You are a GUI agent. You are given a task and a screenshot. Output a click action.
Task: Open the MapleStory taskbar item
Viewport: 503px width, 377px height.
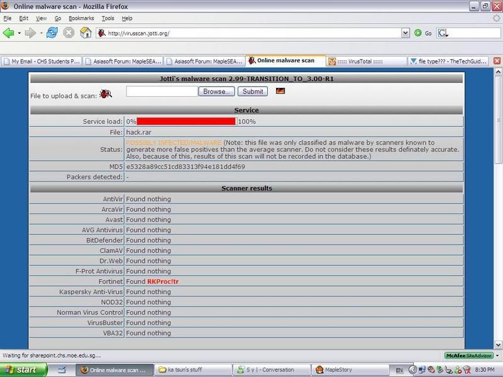click(350, 369)
